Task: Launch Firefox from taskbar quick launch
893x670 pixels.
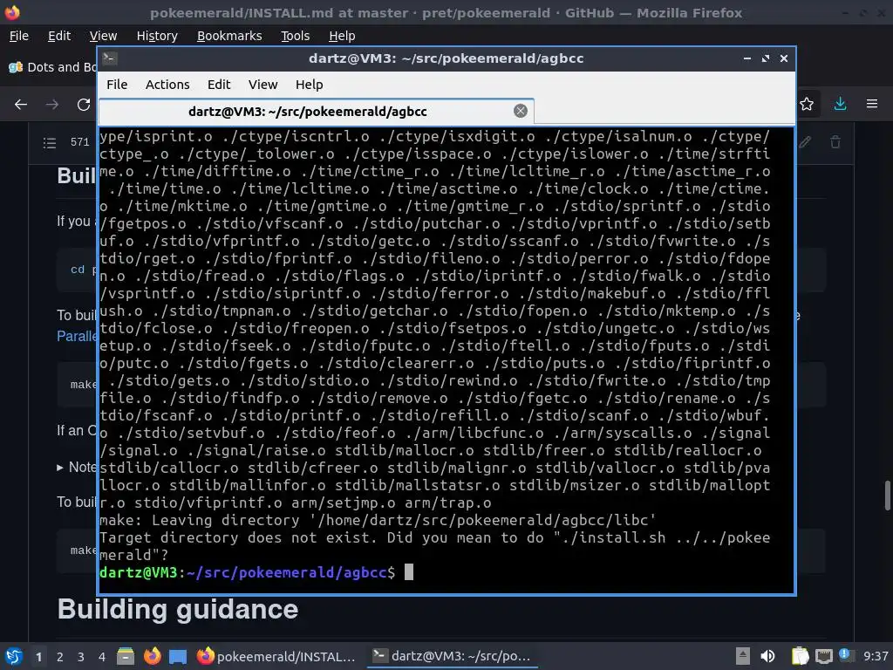Action: (152, 656)
